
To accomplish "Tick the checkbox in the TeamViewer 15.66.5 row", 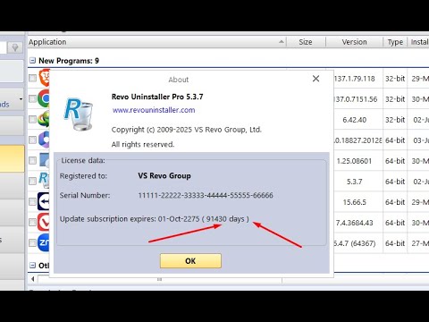I will pos(32,202).
